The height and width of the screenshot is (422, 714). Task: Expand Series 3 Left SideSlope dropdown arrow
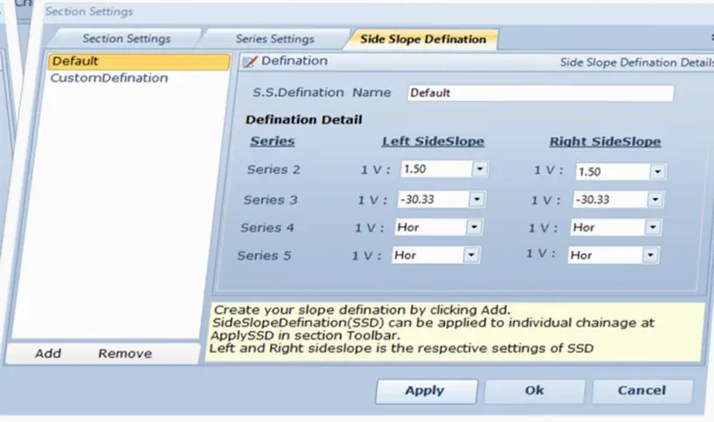coord(477,199)
